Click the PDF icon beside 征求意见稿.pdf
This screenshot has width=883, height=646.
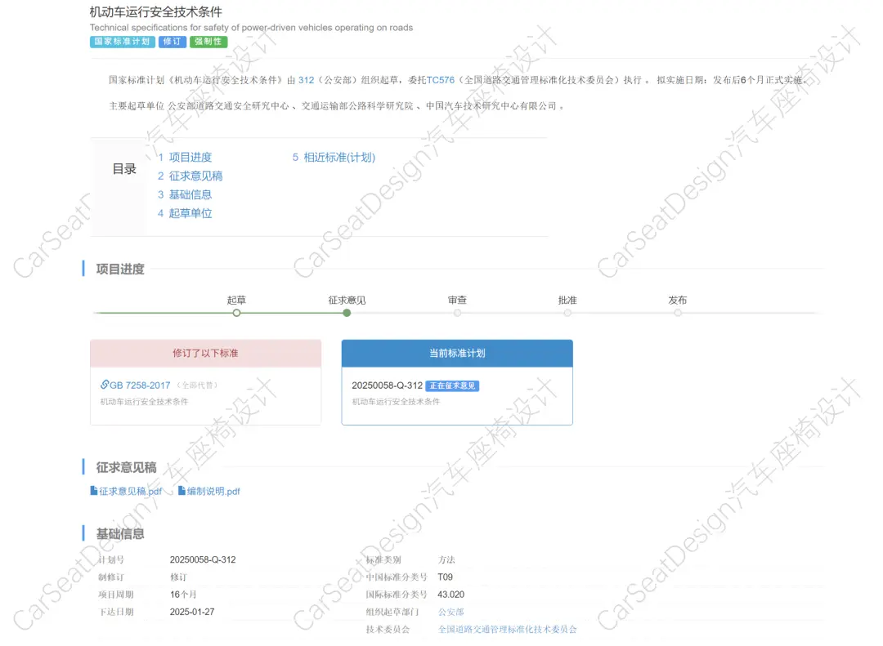[x=94, y=491]
